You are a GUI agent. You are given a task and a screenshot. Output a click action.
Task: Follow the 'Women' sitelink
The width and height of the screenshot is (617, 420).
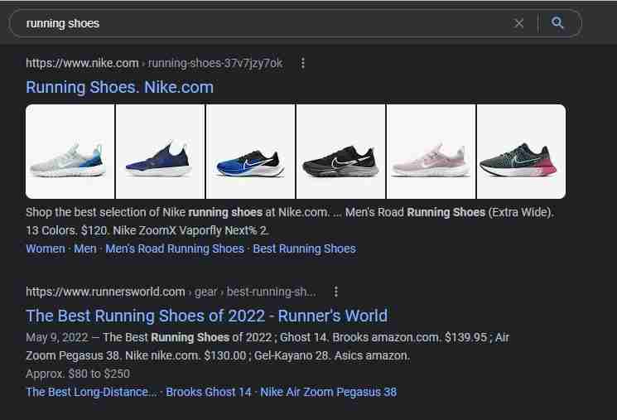[x=46, y=249]
